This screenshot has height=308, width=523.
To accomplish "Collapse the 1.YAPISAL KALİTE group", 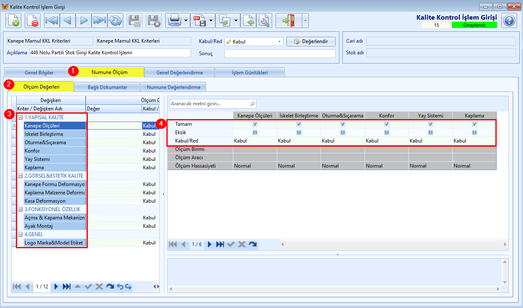I will click(20, 117).
